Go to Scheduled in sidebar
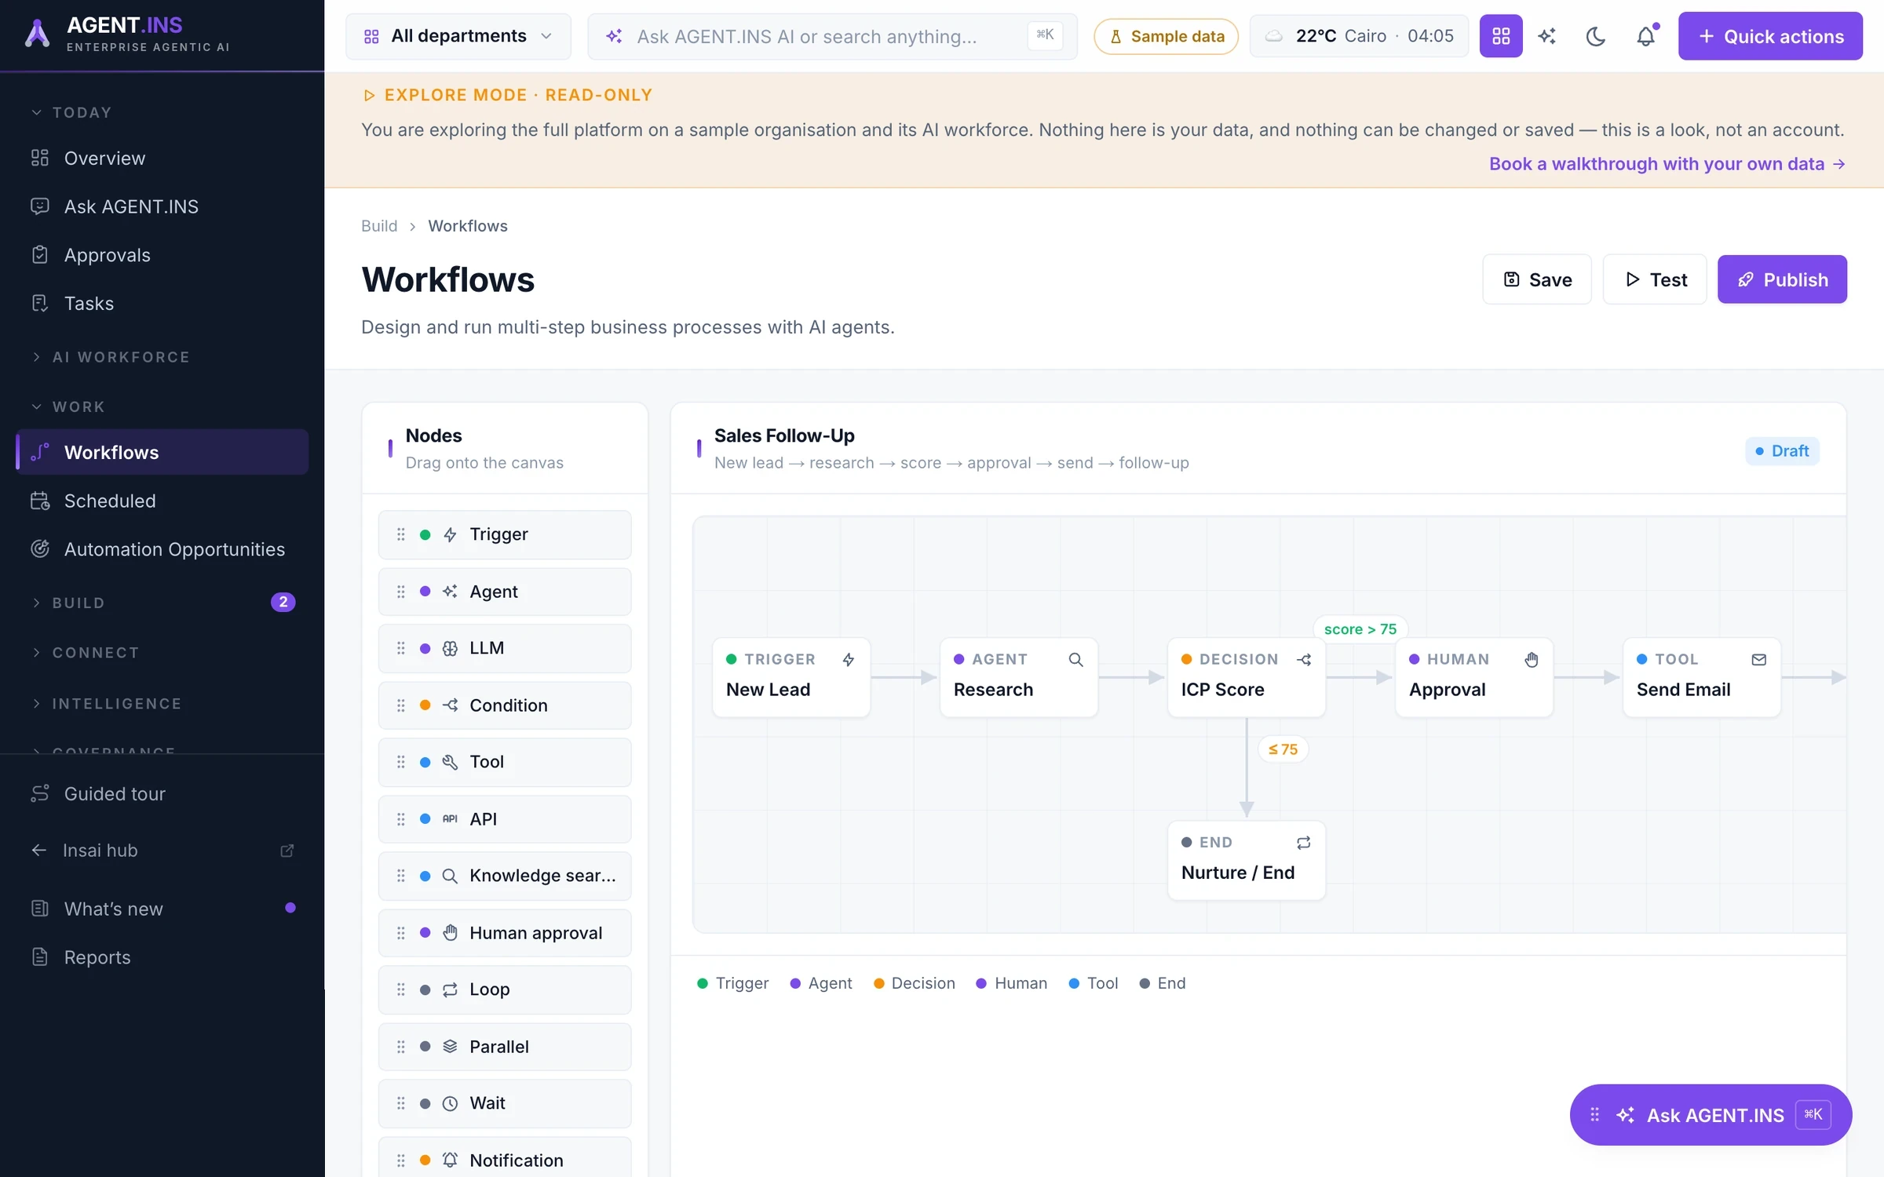This screenshot has width=1884, height=1177. click(x=162, y=501)
